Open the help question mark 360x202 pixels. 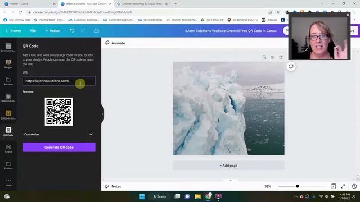(x=354, y=186)
